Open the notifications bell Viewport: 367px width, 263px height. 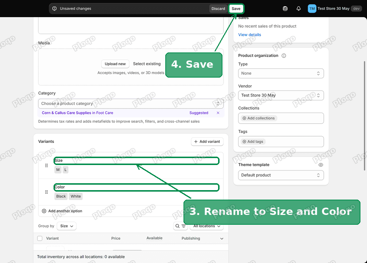pos(299,9)
